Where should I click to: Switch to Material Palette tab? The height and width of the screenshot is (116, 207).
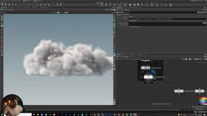(132, 54)
